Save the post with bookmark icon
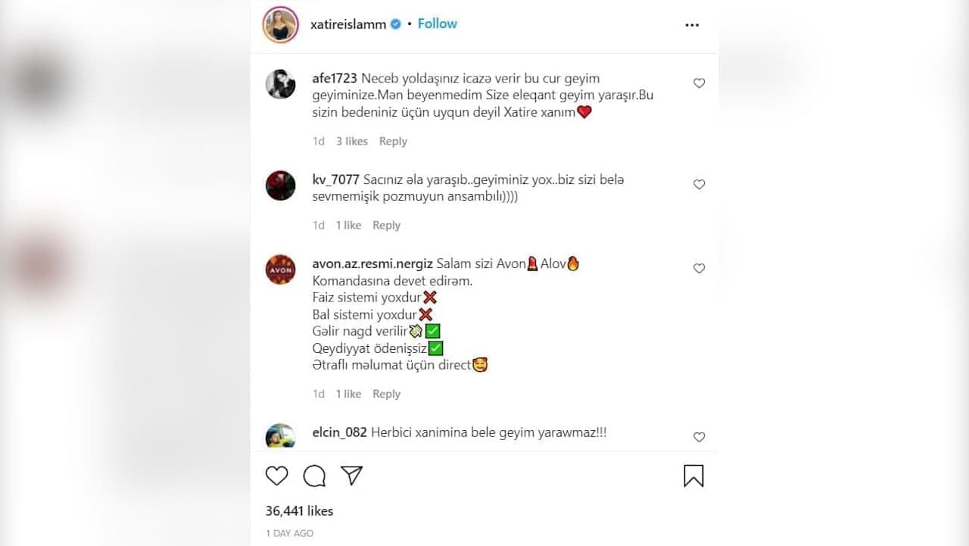 coord(693,476)
